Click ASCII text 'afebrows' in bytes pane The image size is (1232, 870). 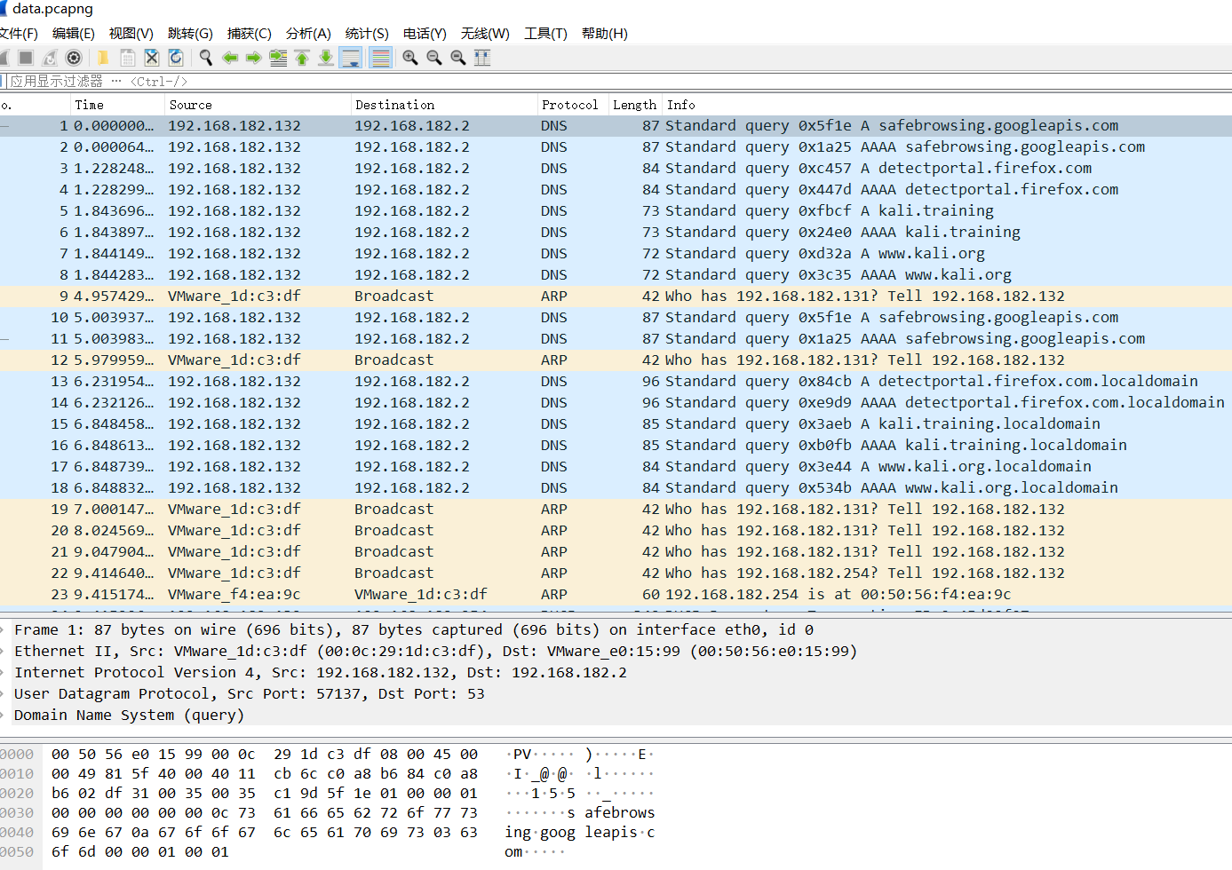pos(619,813)
